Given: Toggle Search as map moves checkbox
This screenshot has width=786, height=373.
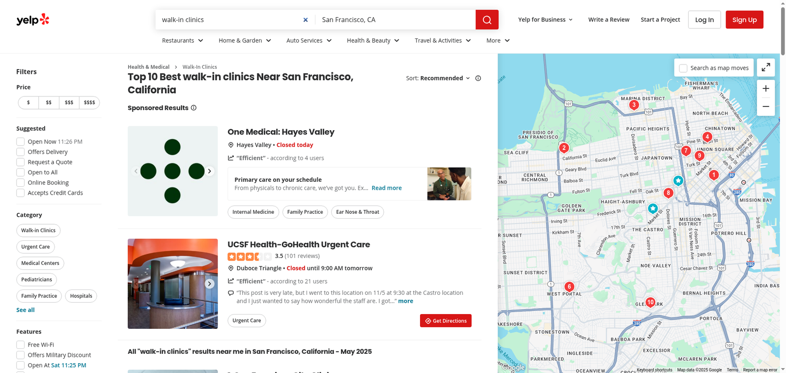Looking at the screenshot, I should [683, 68].
